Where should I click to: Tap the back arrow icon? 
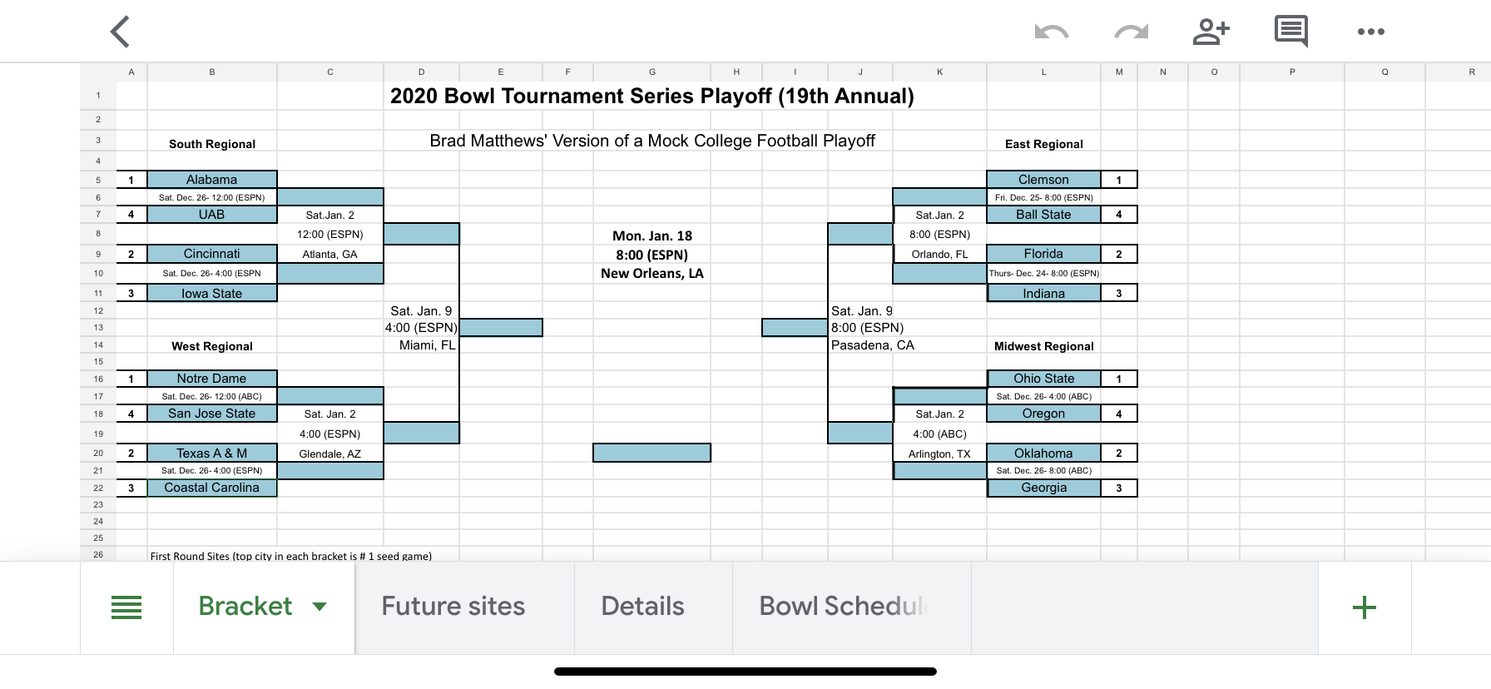(121, 32)
